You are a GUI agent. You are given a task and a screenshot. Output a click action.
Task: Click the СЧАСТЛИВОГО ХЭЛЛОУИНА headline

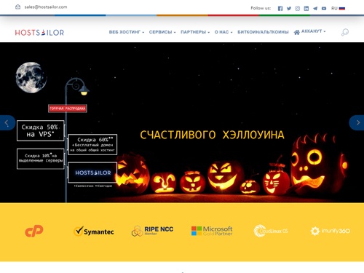point(212,135)
